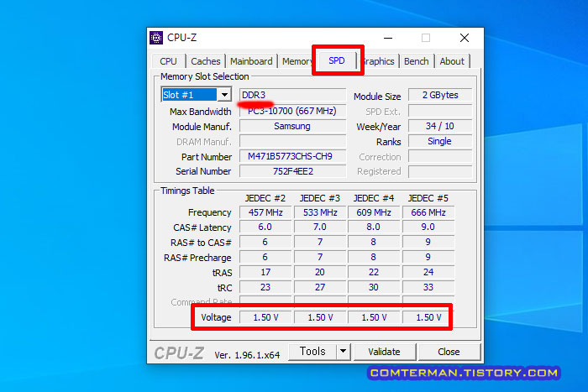Minimize the CPU-Z window

pos(388,38)
